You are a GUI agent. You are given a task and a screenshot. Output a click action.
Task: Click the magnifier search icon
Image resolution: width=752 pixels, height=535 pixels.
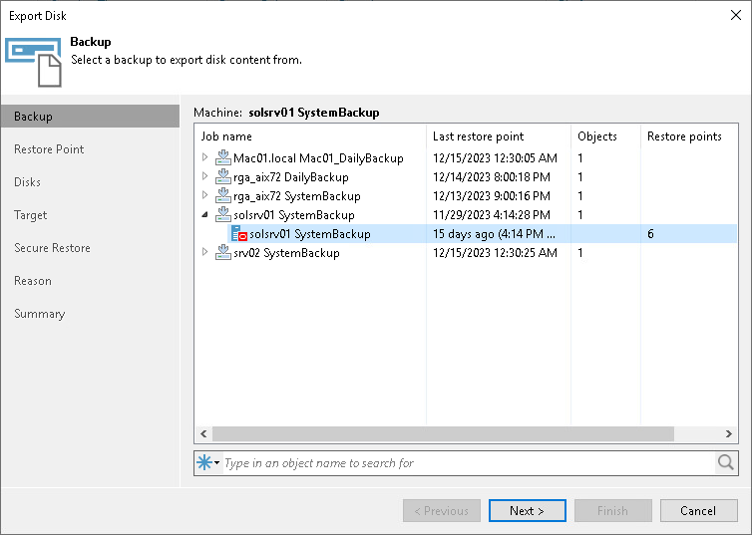point(726,462)
